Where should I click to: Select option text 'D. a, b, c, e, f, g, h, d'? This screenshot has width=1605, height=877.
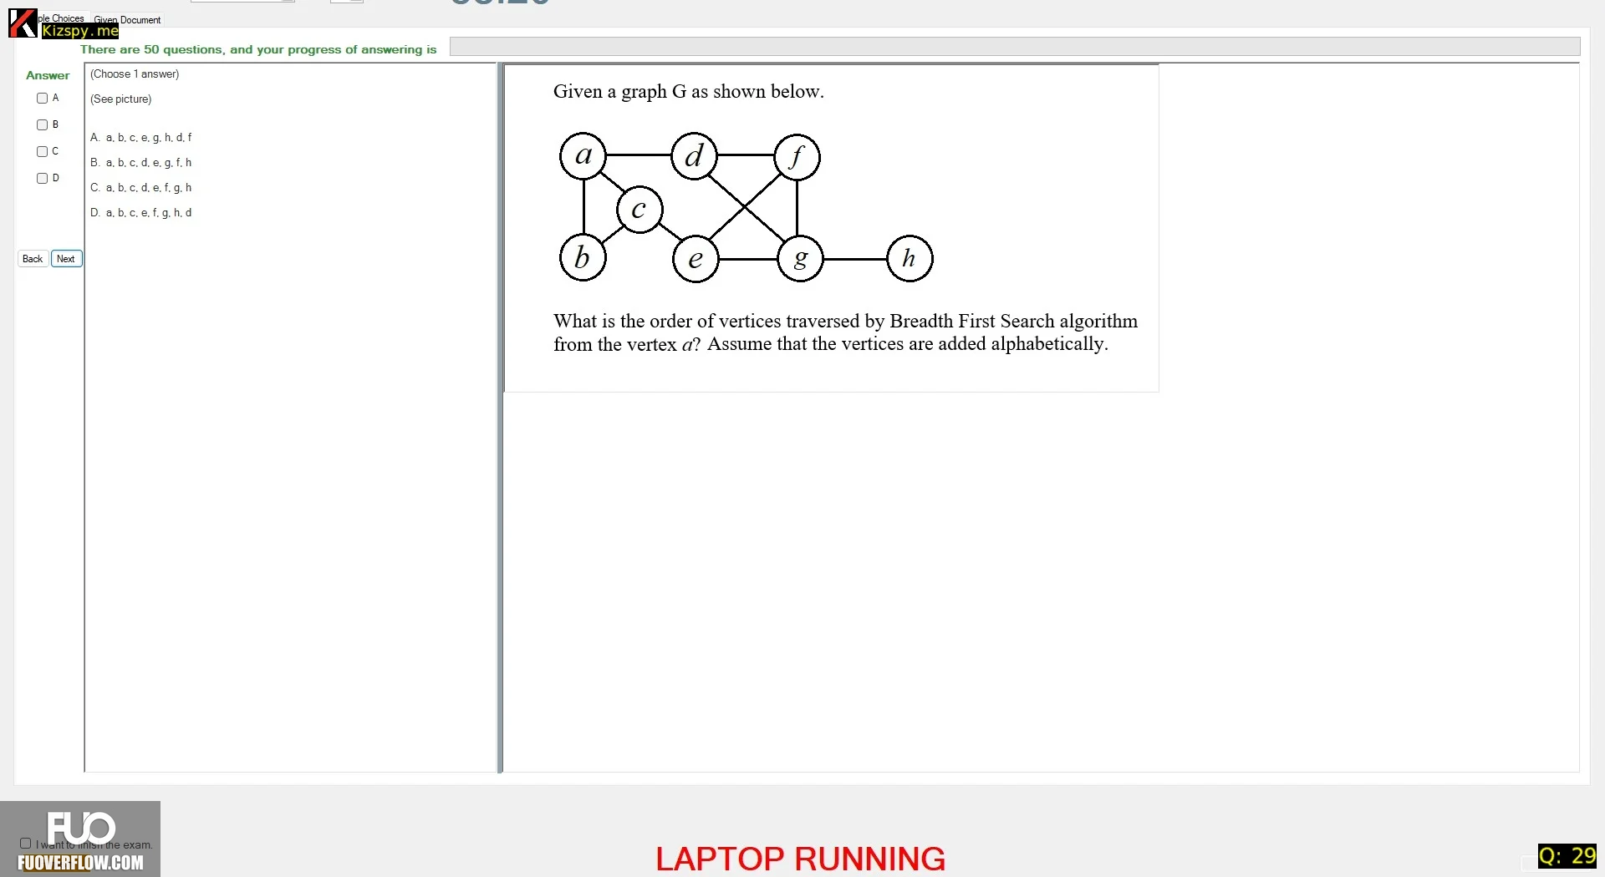pos(141,213)
